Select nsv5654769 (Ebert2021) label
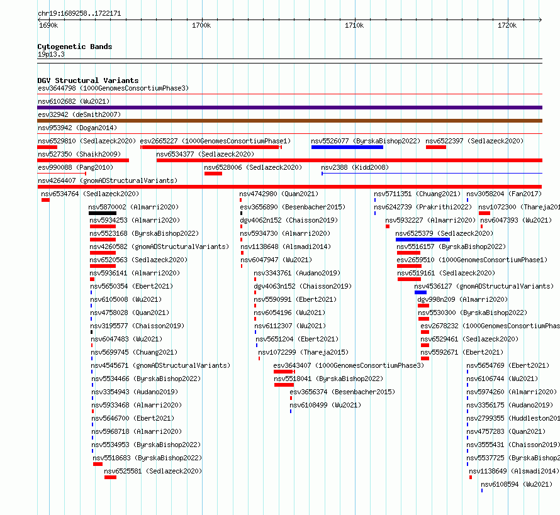This screenshot has height=515, width=560. (x=508, y=365)
